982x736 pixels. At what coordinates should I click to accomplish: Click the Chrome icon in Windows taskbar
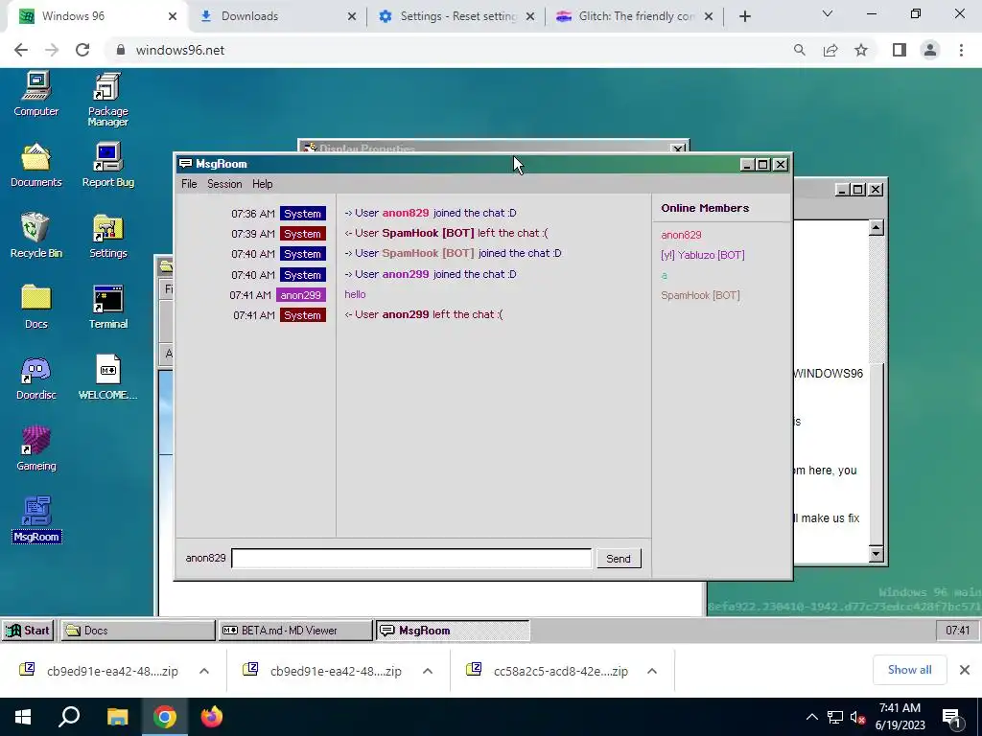(x=165, y=717)
